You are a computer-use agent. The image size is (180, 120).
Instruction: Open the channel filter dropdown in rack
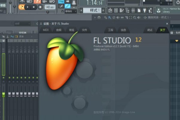pyautogui.click(x=22, y=24)
